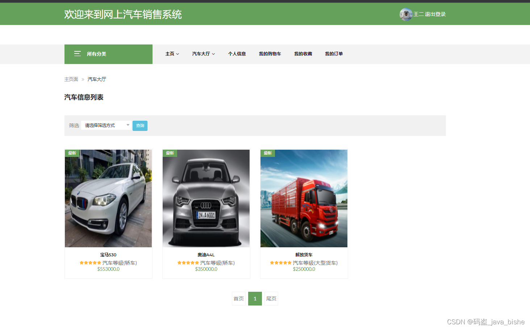This screenshot has width=530, height=329.
Task: Open 我的收藏 page
Action: 303,54
